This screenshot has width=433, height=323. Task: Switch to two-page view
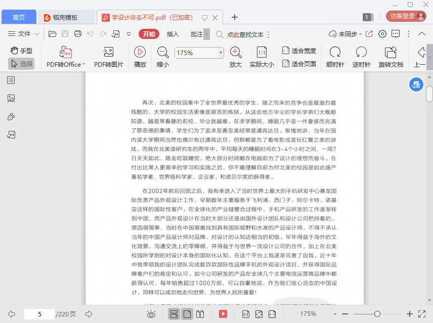point(200,314)
